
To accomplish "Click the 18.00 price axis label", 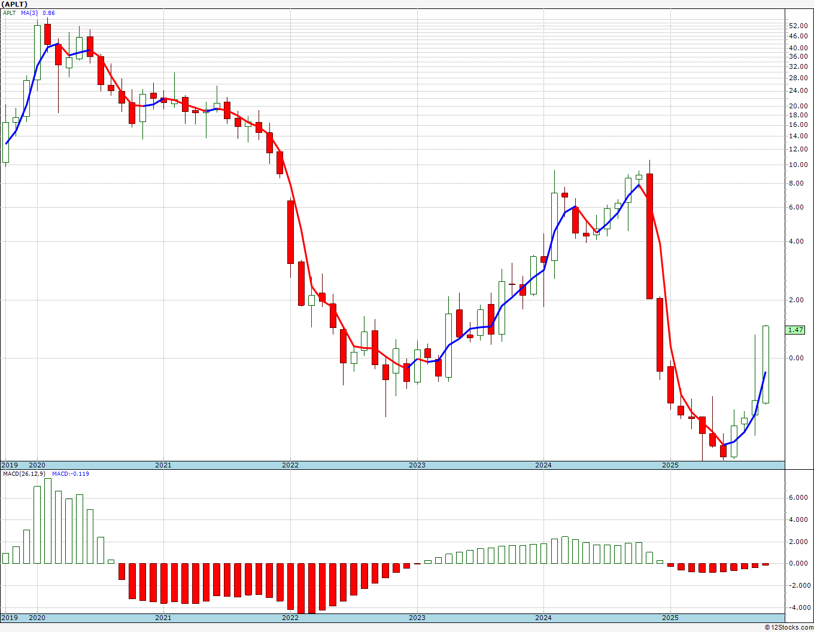I will coord(798,115).
